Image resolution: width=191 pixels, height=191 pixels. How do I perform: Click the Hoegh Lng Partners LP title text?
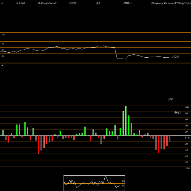pos(171,3)
